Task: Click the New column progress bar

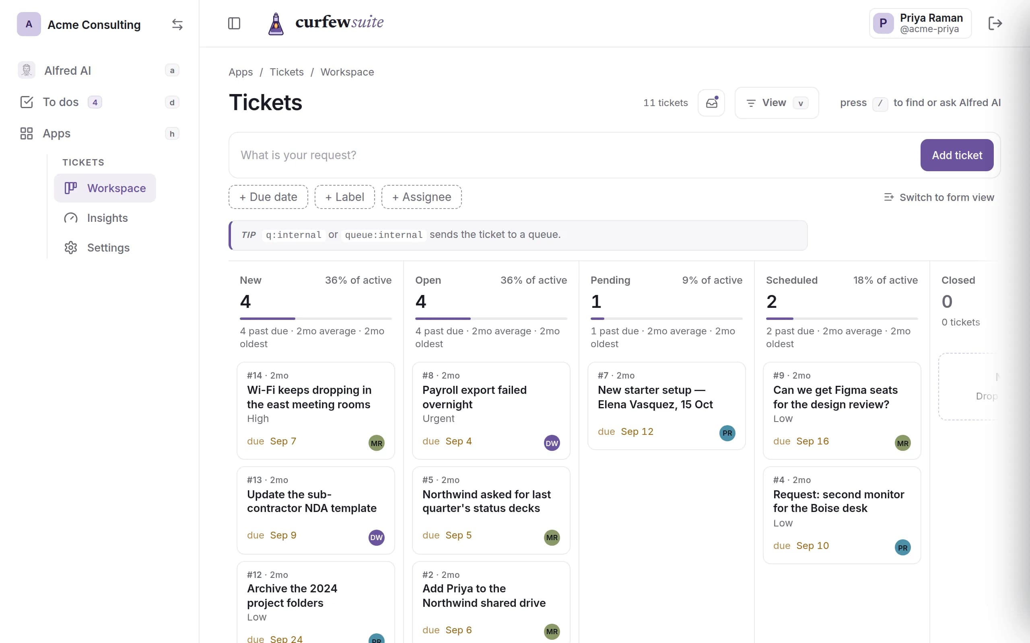Action: click(316, 319)
